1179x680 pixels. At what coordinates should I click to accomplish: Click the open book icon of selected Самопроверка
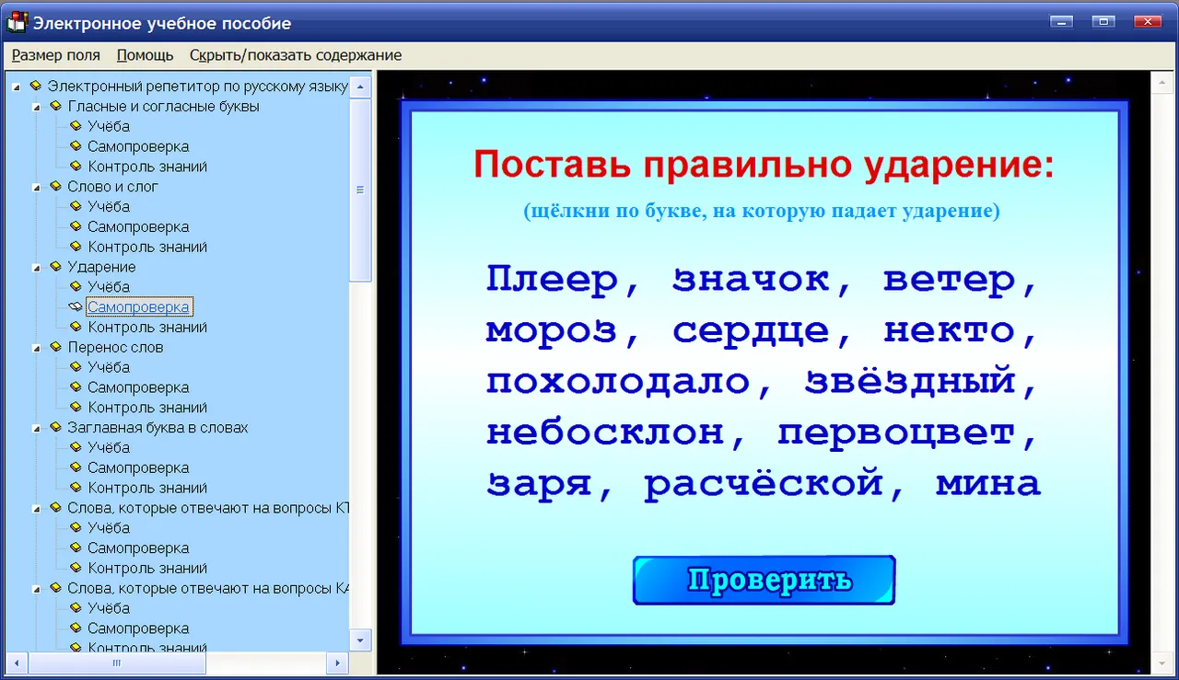coord(76,307)
